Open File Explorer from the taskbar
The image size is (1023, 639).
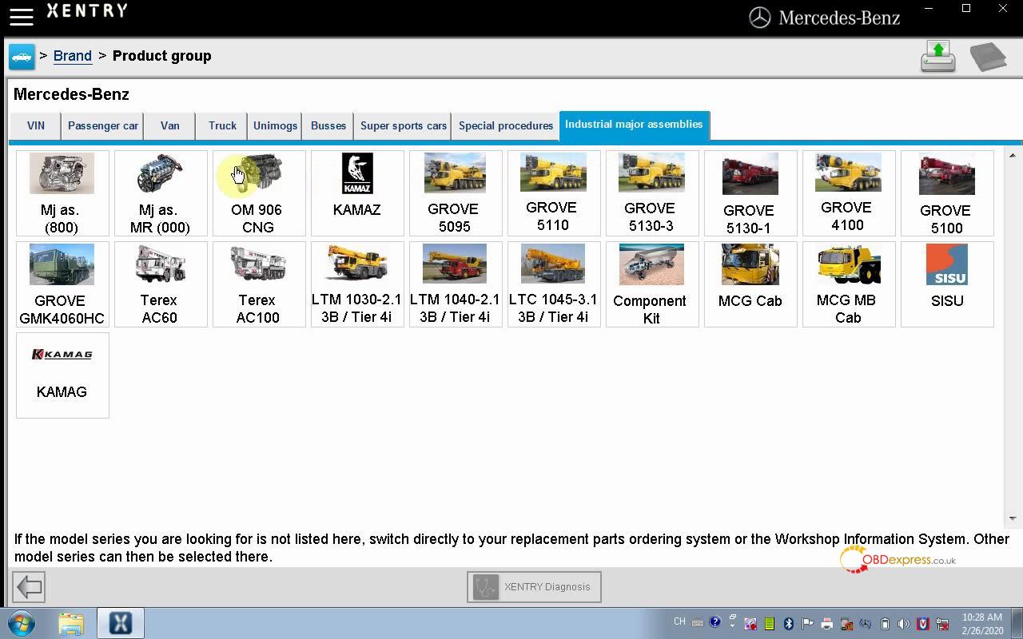(71, 623)
